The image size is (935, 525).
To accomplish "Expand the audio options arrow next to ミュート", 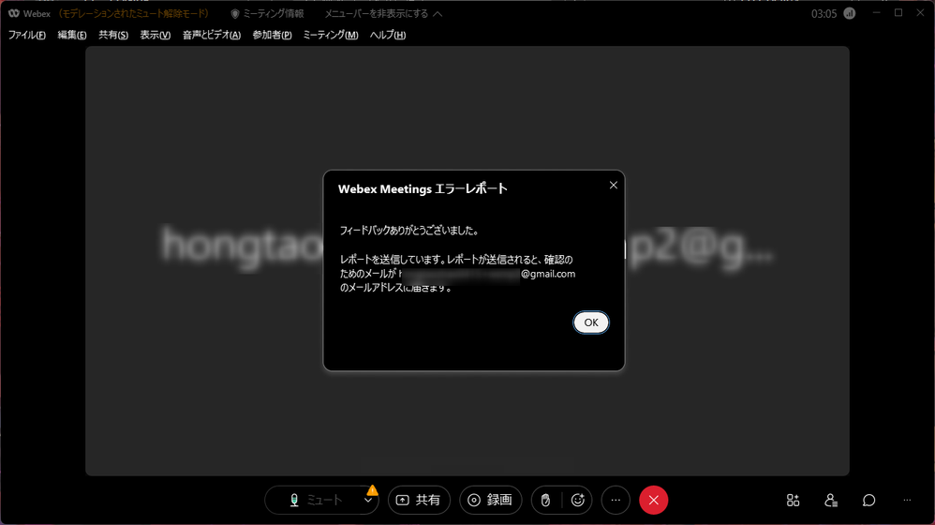I will click(368, 501).
